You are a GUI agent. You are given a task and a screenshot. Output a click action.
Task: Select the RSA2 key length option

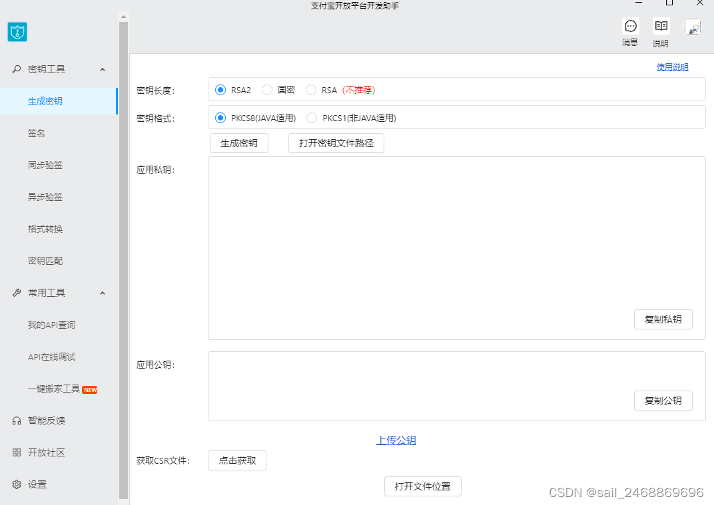[220, 90]
